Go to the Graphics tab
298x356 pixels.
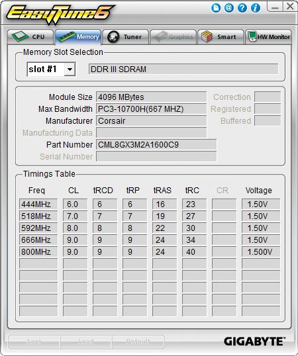tap(173, 37)
